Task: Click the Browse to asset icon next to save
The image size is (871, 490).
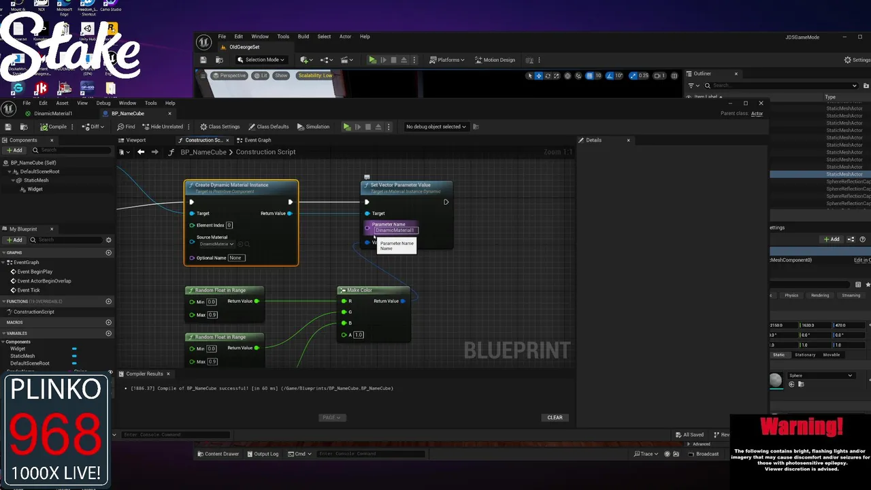Action: (x=22, y=127)
